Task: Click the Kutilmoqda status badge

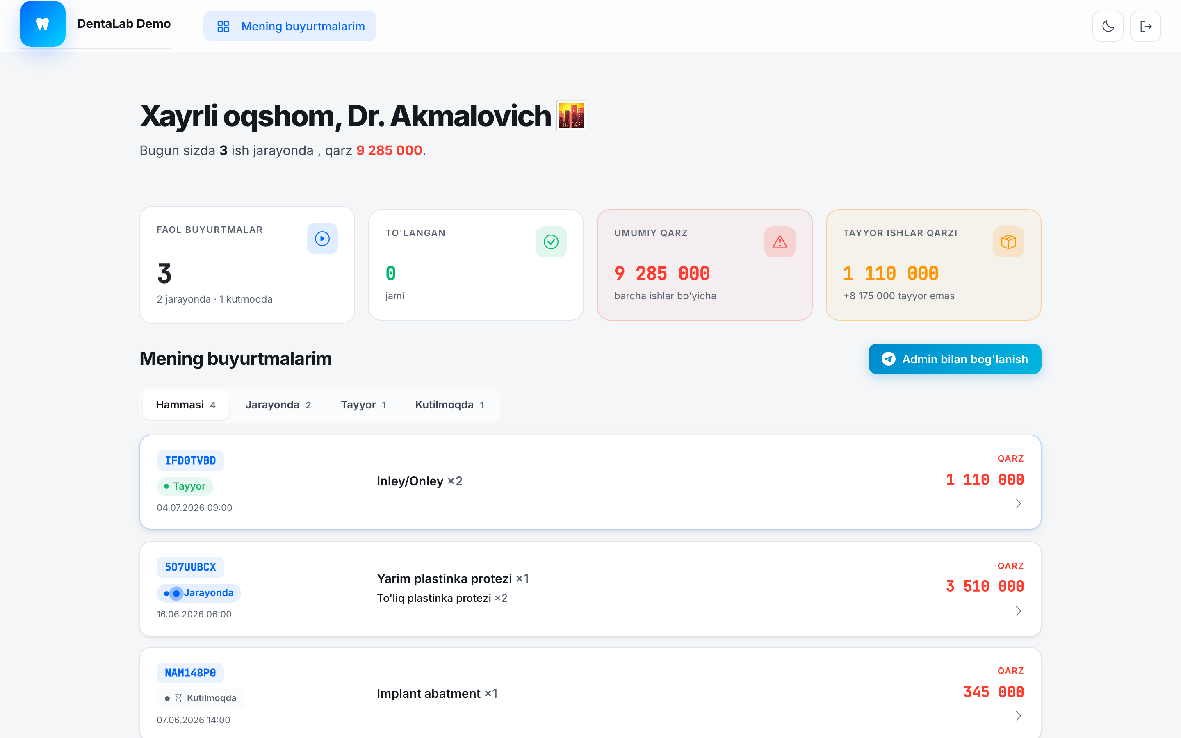Action: pos(201,698)
